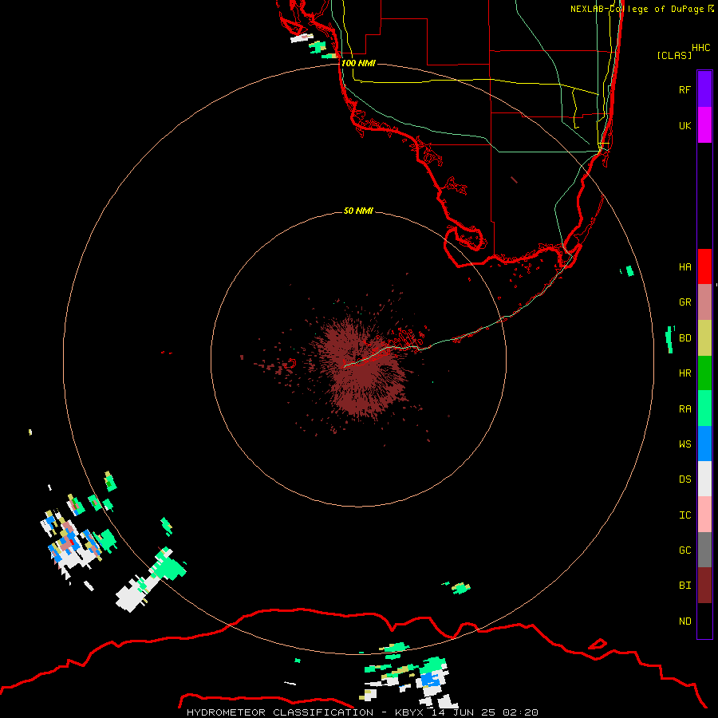Image resolution: width=718 pixels, height=718 pixels.
Task: Click the KBYX radar station identifier
Action: pos(409,712)
